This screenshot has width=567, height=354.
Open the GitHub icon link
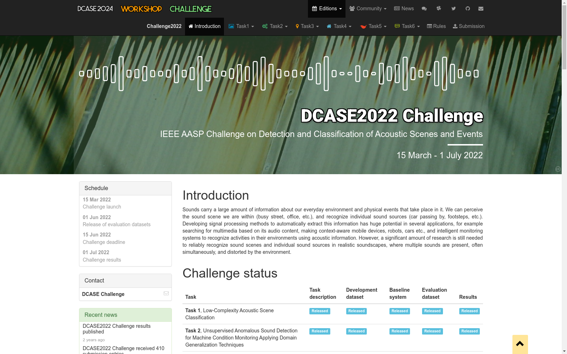point(468,9)
